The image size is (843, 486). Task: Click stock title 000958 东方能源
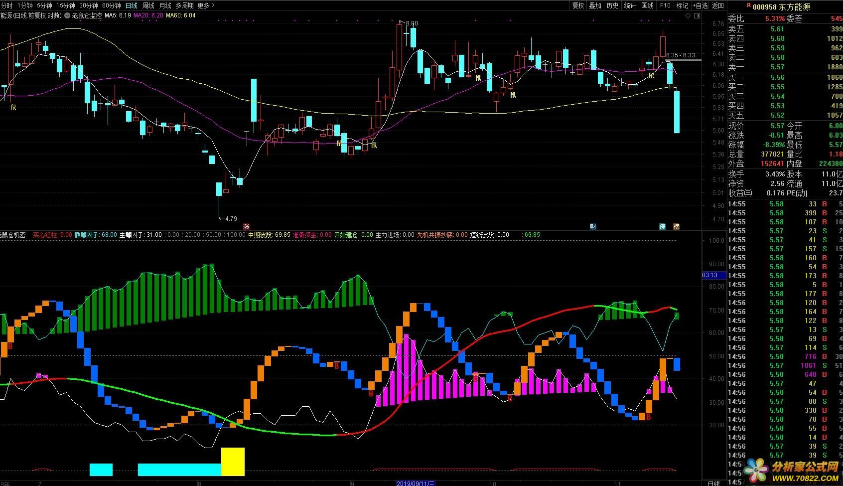782,7
